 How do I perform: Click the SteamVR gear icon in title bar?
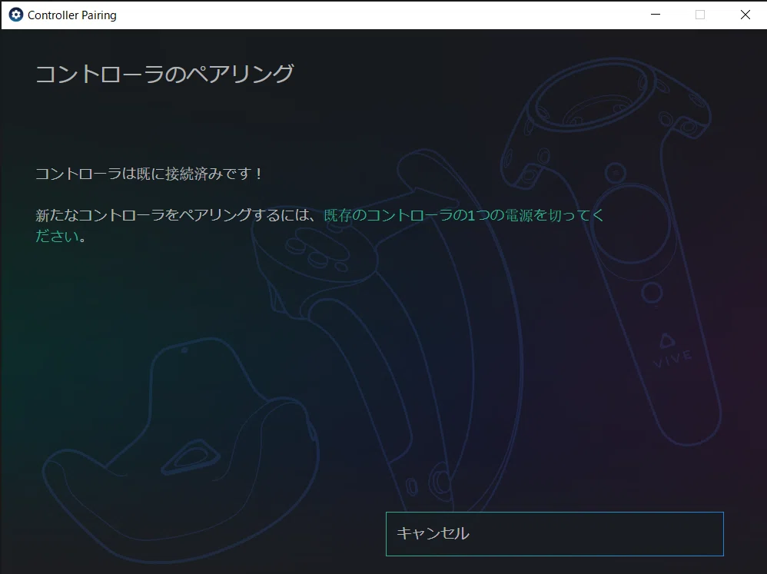[15, 15]
